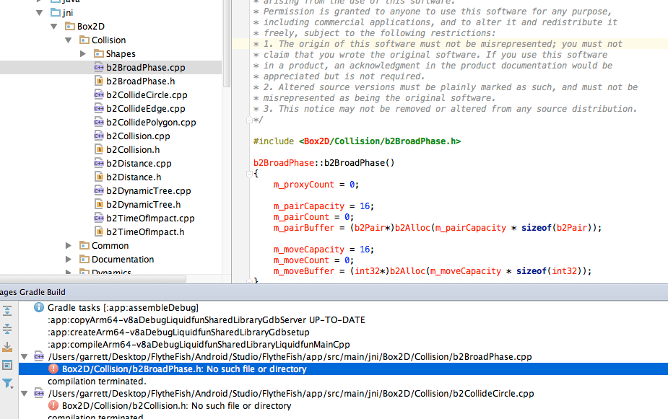Screen dimensions: 668x419
Task: Click the Collision folder icon
Action: tap(84, 40)
